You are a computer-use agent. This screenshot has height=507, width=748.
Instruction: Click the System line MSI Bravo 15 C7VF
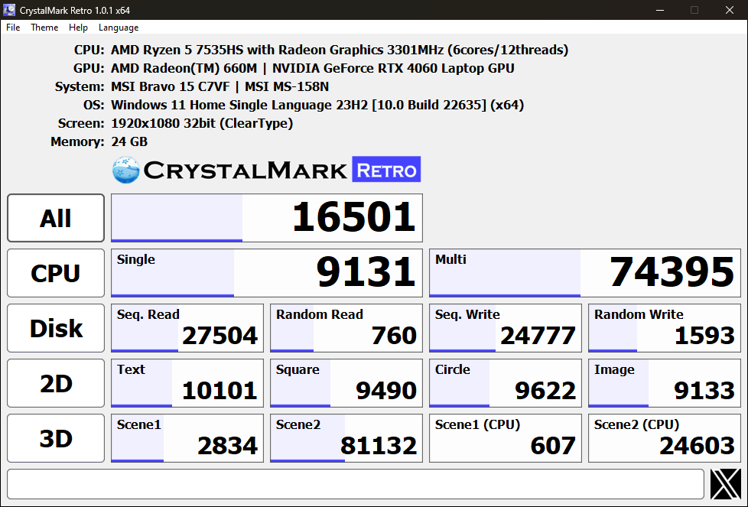click(x=220, y=86)
